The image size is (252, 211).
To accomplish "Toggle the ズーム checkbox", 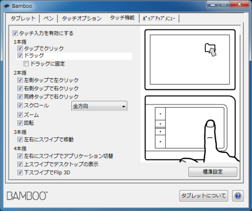I will click(20, 115).
